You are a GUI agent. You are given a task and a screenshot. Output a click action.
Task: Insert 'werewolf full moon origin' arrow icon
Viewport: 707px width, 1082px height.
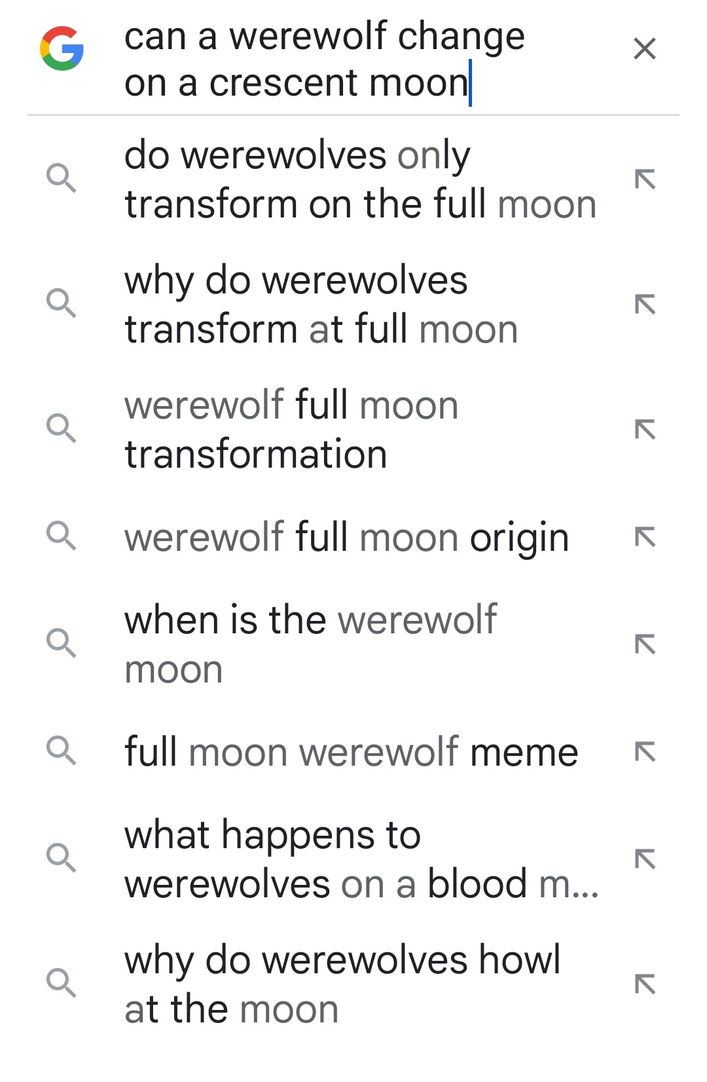tap(645, 537)
